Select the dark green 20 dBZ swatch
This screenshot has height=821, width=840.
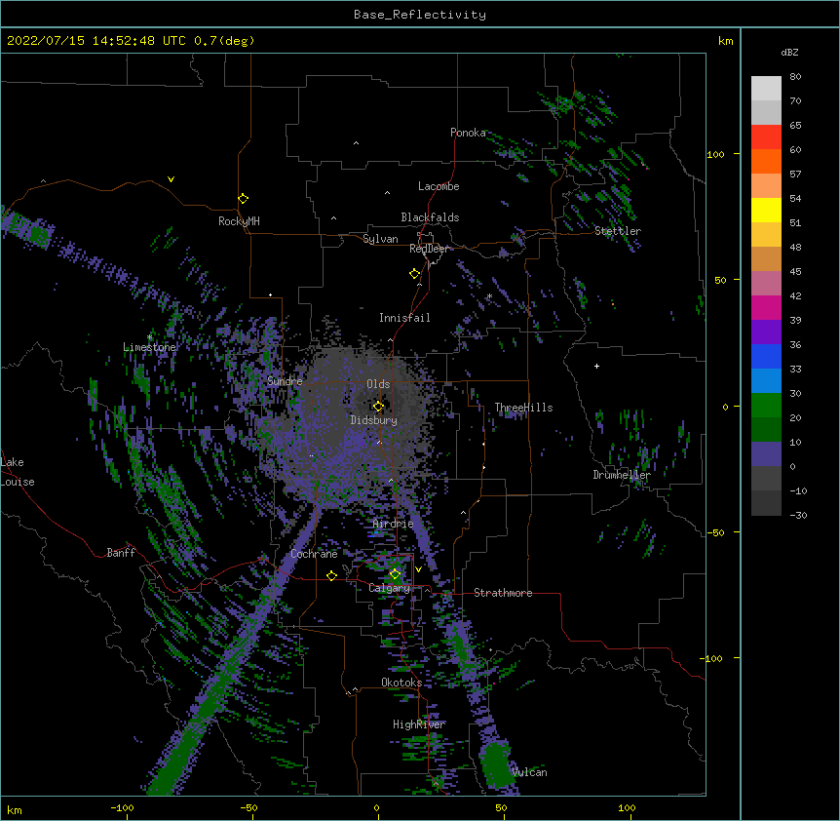(x=766, y=430)
